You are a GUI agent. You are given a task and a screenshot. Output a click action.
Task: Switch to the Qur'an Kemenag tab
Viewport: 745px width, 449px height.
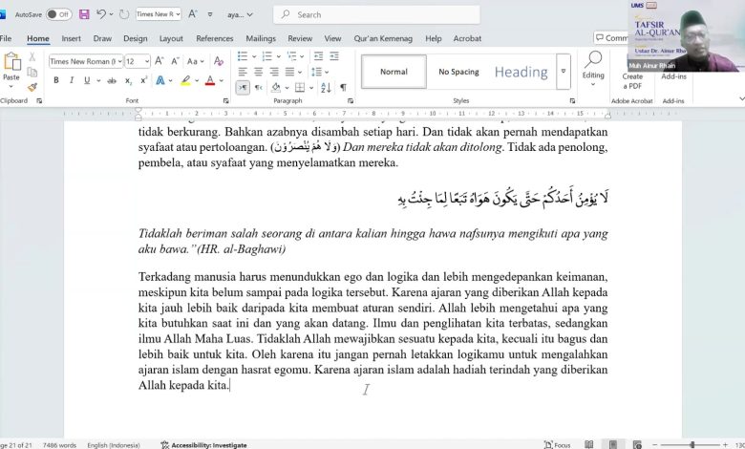[x=382, y=38]
